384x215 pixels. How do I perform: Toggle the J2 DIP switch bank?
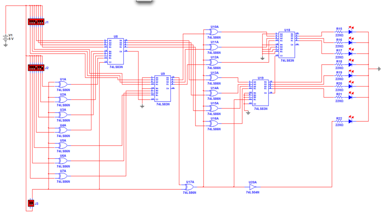(36, 68)
